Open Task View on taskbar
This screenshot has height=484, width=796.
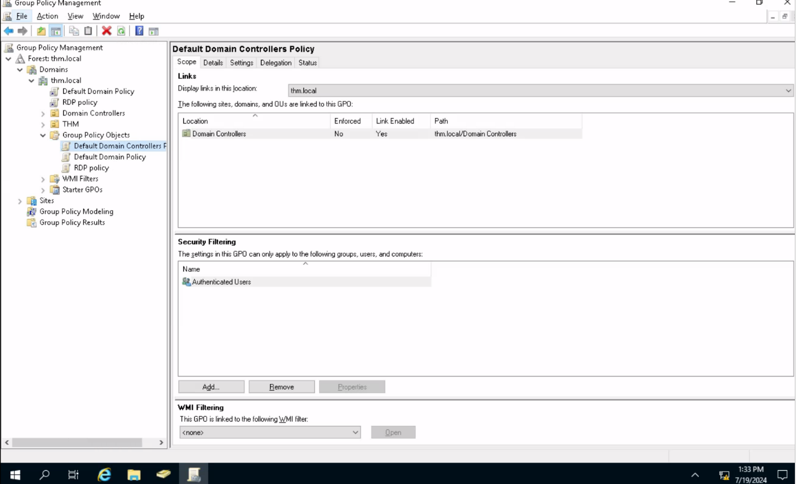[73, 474]
